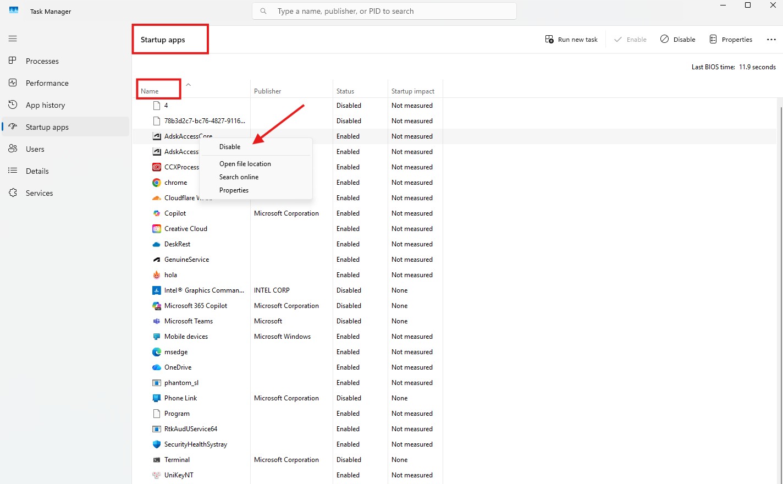Click the Run new task button

pyautogui.click(x=571, y=40)
